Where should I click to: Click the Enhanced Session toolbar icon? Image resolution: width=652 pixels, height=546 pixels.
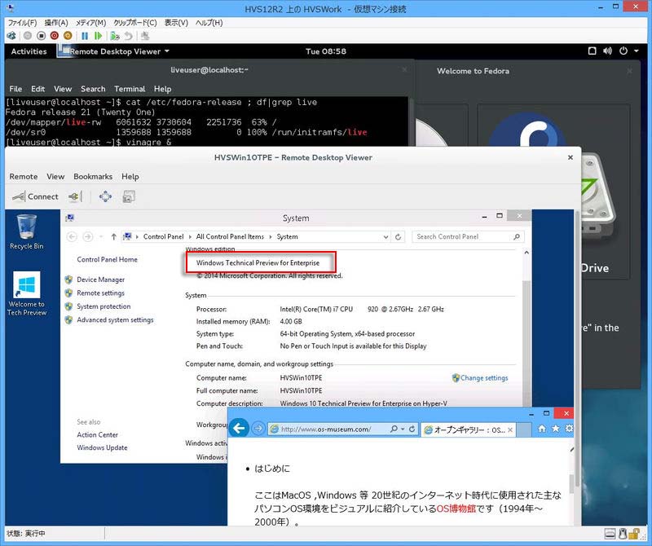(145, 36)
